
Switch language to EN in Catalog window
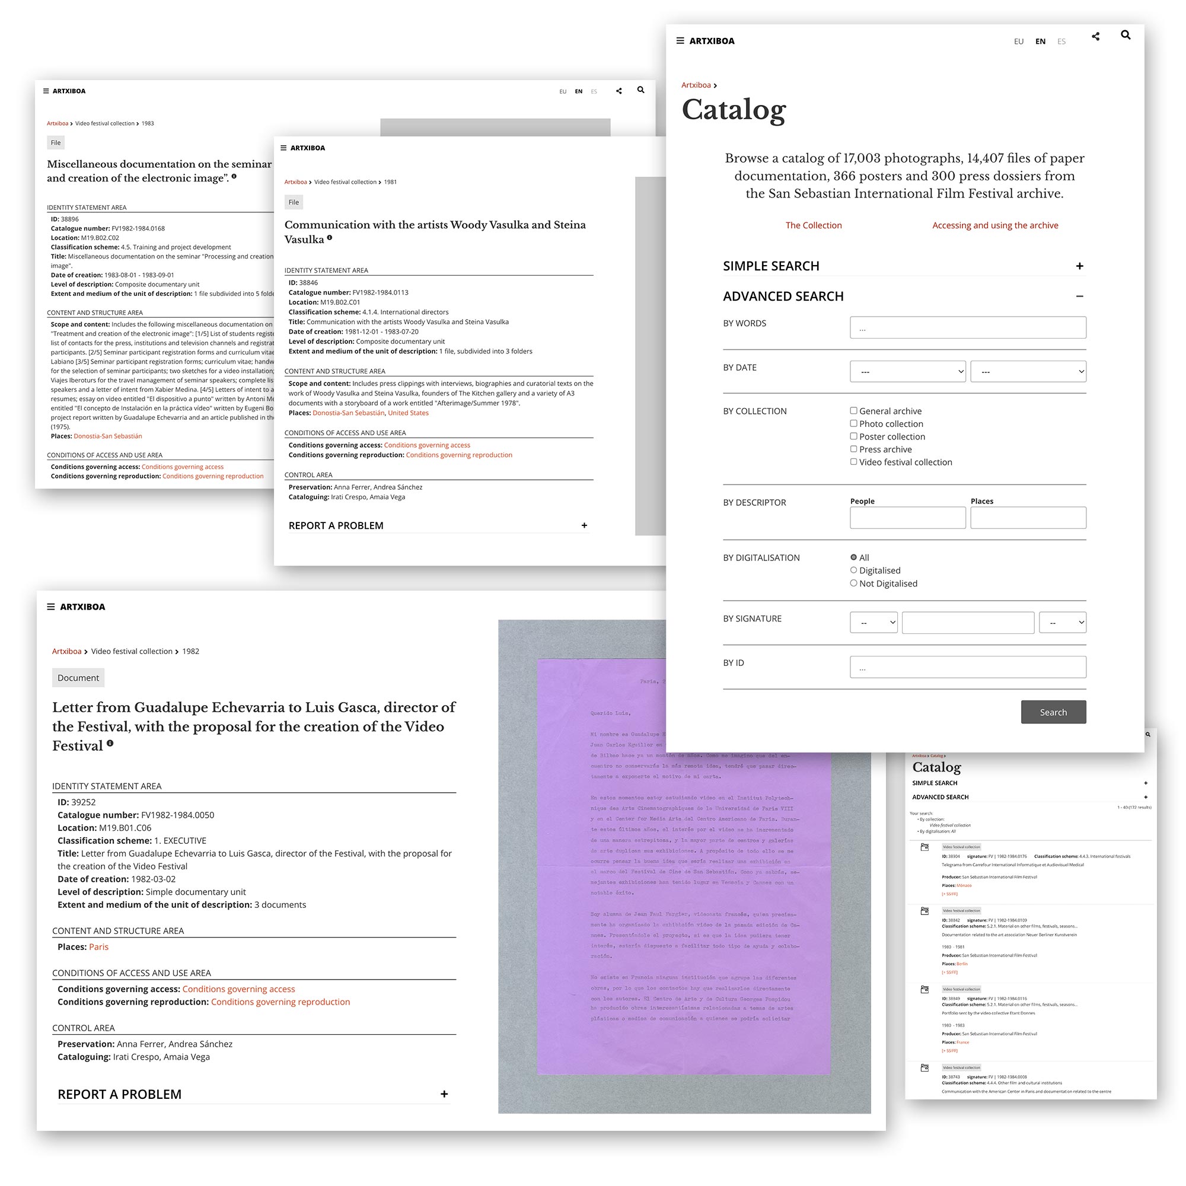click(1040, 41)
